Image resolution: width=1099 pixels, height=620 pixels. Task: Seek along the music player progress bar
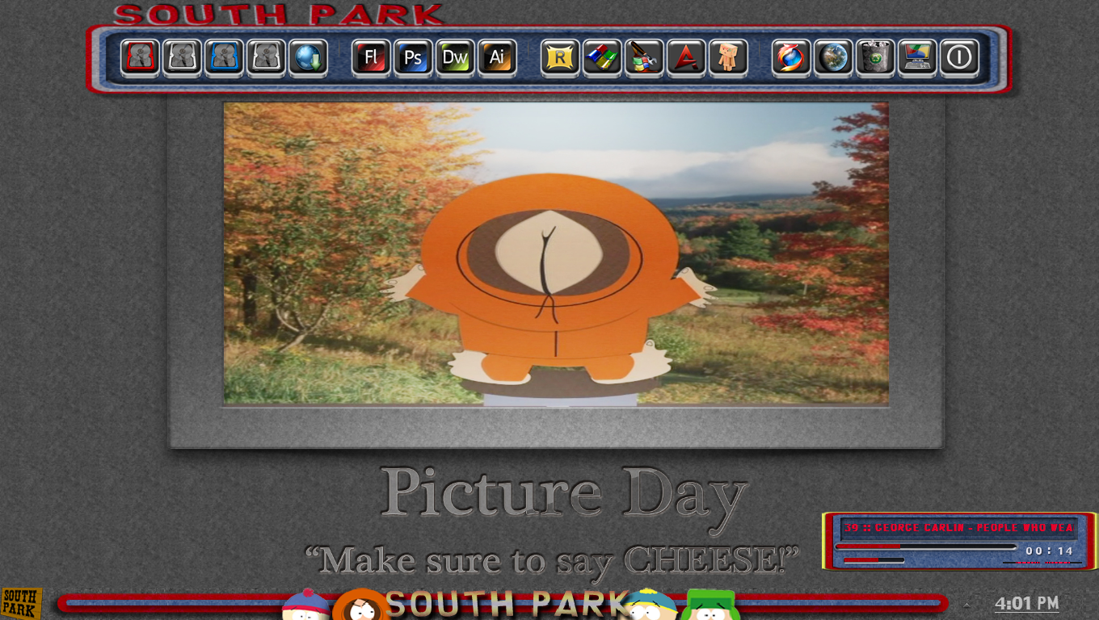tap(926, 547)
